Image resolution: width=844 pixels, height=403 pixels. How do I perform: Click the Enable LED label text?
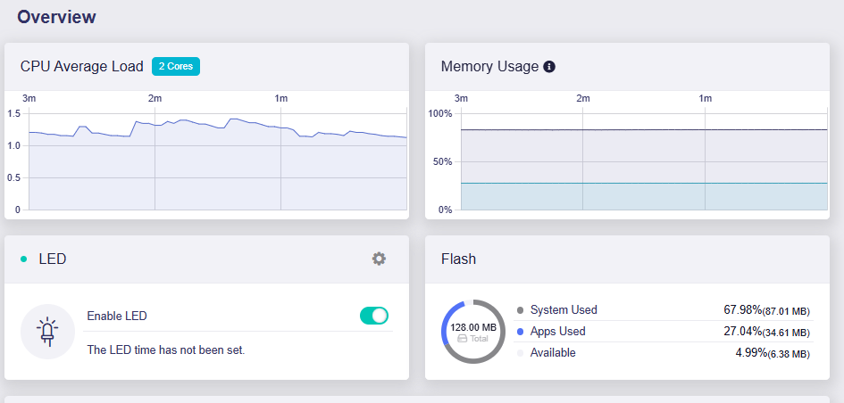117,316
